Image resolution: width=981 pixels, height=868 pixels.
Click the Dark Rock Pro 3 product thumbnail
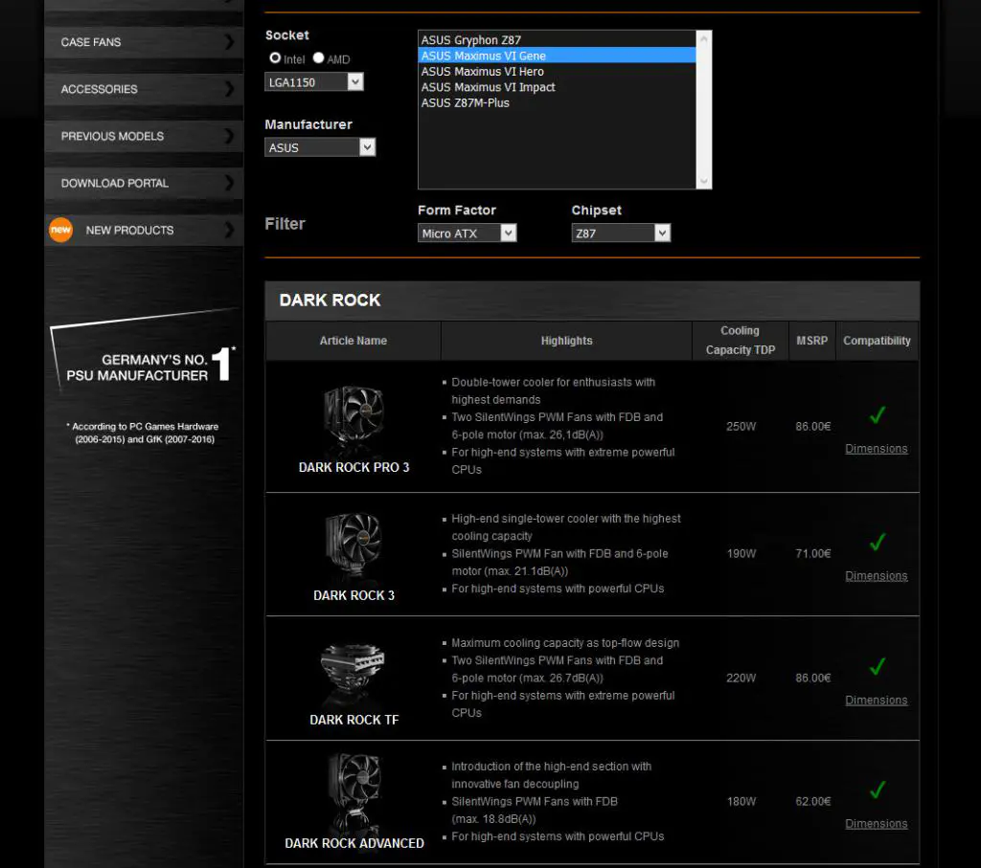click(x=354, y=412)
